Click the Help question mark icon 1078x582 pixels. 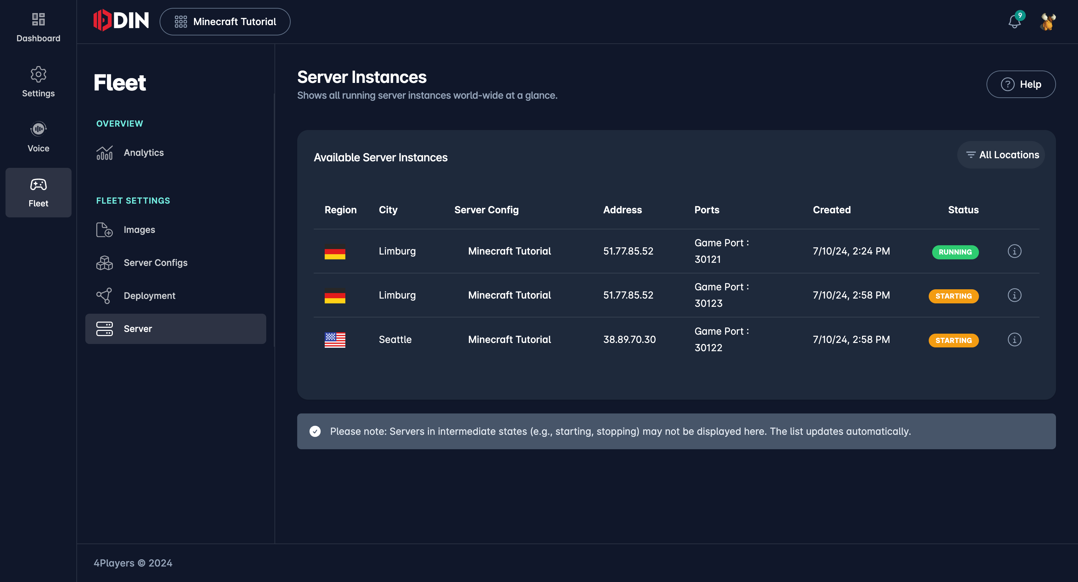pos(1007,84)
